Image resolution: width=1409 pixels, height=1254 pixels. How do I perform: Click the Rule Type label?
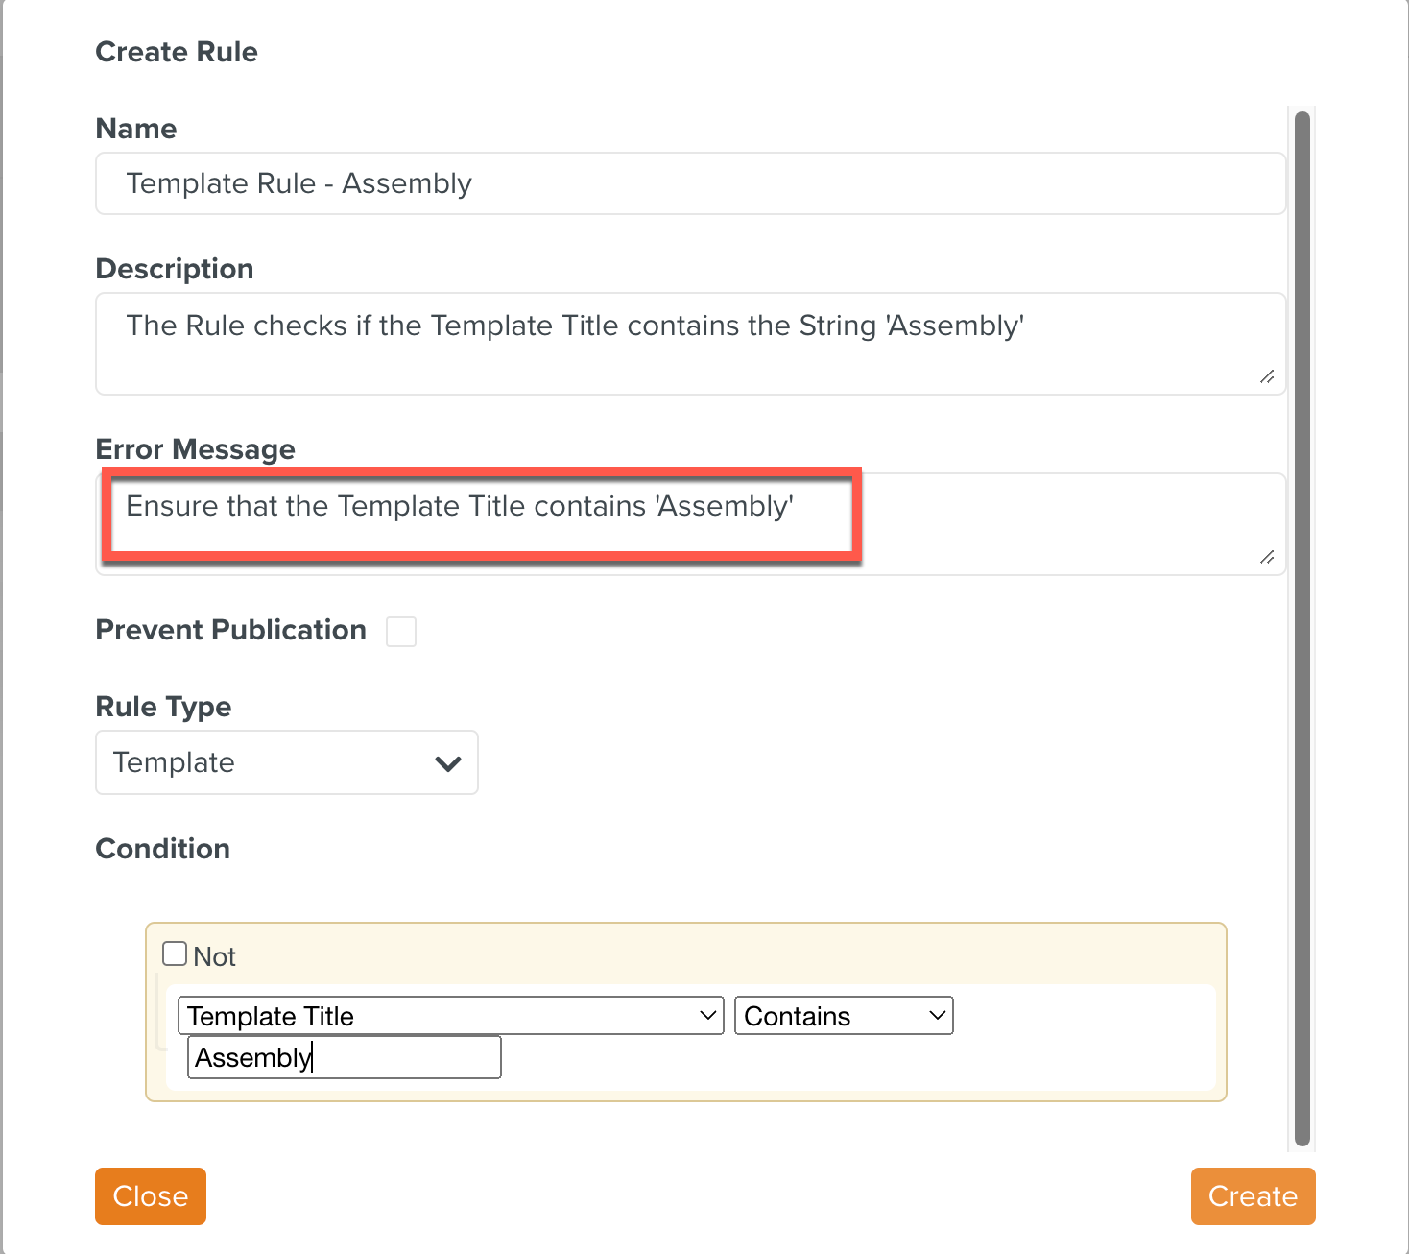[x=164, y=707]
